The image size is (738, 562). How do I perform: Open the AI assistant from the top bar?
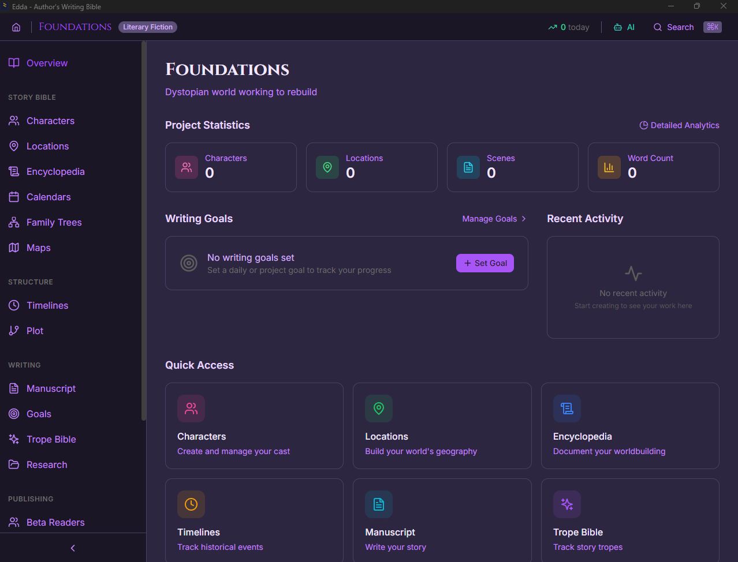[x=624, y=27]
